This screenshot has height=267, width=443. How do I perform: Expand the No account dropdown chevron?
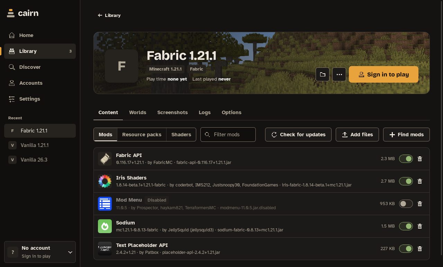(70, 252)
